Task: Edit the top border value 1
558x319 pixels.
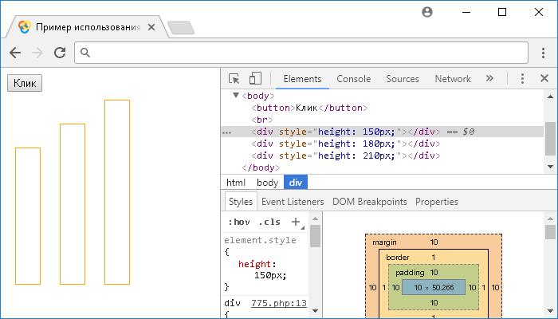Action: coord(434,257)
